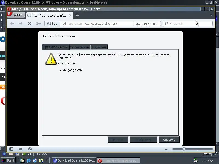Click the system tray network icon
This screenshot has width=219, height=164.
coord(196,160)
